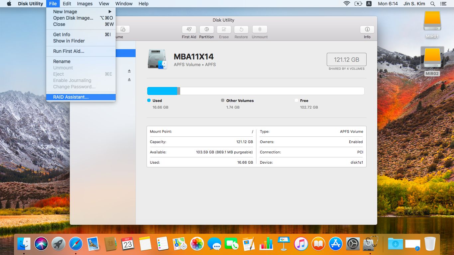Click the Change Password… menu item
This screenshot has height=255, width=454.
(x=81, y=87)
